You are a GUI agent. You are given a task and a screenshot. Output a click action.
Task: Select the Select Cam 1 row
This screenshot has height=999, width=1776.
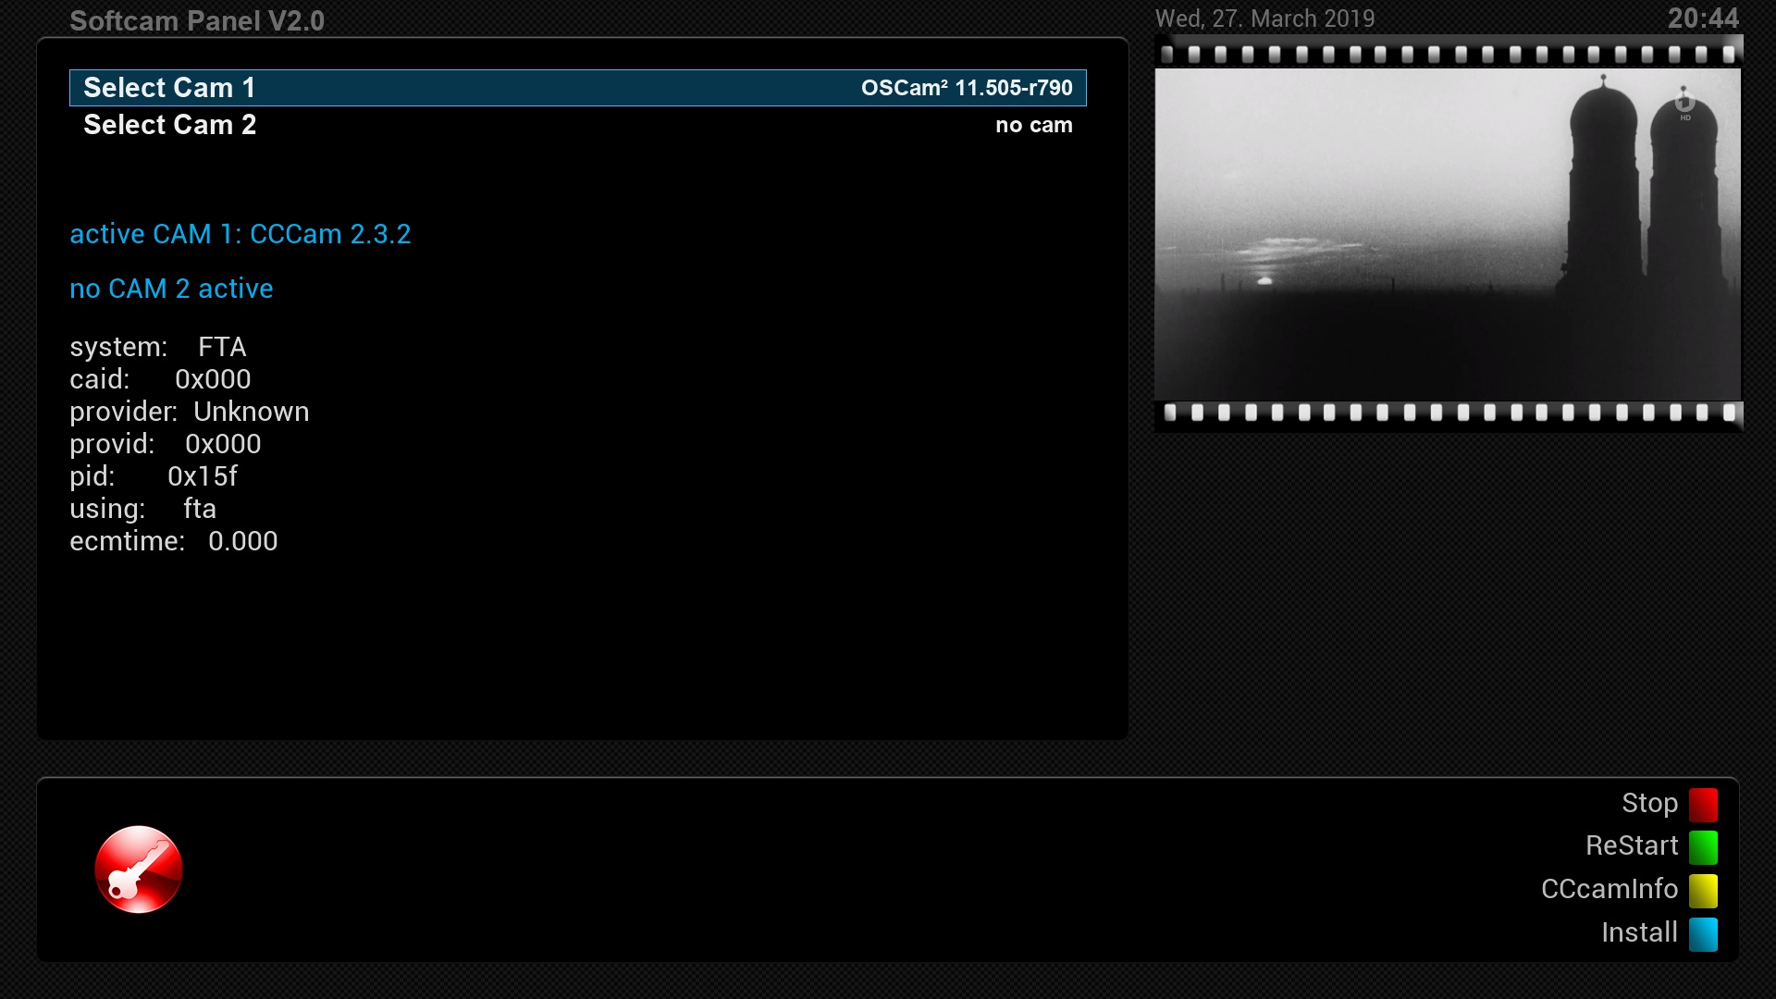(169, 88)
